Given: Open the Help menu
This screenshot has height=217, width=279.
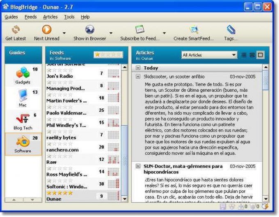Looking at the screenshot, I should point(85,17).
